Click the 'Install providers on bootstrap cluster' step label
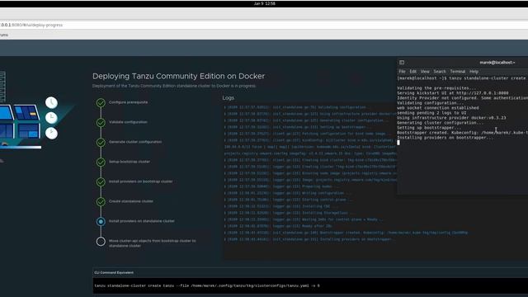The height and width of the screenshot is (297, 528). point(141,181)
